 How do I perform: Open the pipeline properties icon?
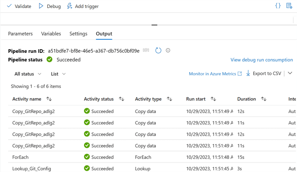(289, 6)
